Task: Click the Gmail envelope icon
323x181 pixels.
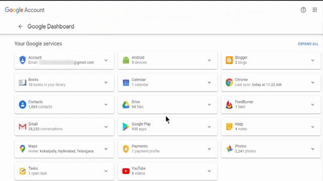Action: coord(22,127)
